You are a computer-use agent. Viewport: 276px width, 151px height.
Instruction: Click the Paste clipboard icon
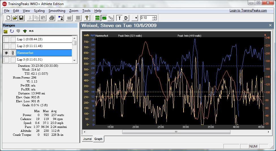click(43, 18)
